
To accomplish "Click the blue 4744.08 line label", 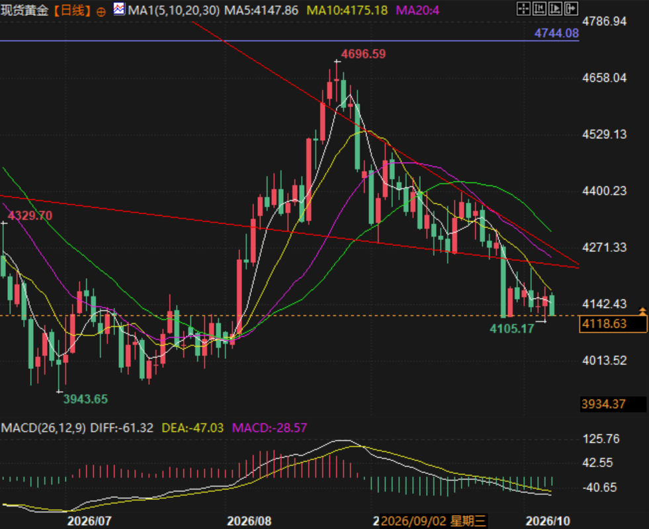I will (556, 33).
